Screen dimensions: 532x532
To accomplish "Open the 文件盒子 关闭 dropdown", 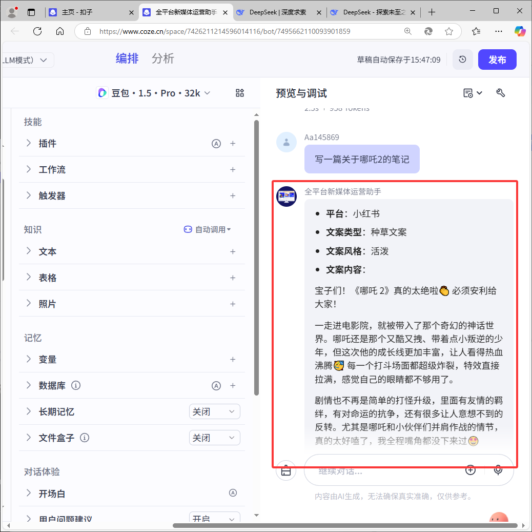I will click(x=214, y=438).
